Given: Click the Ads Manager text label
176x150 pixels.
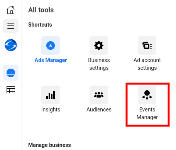Looking at the screenshot, I should pyautogui.click(x=51, y=60).
